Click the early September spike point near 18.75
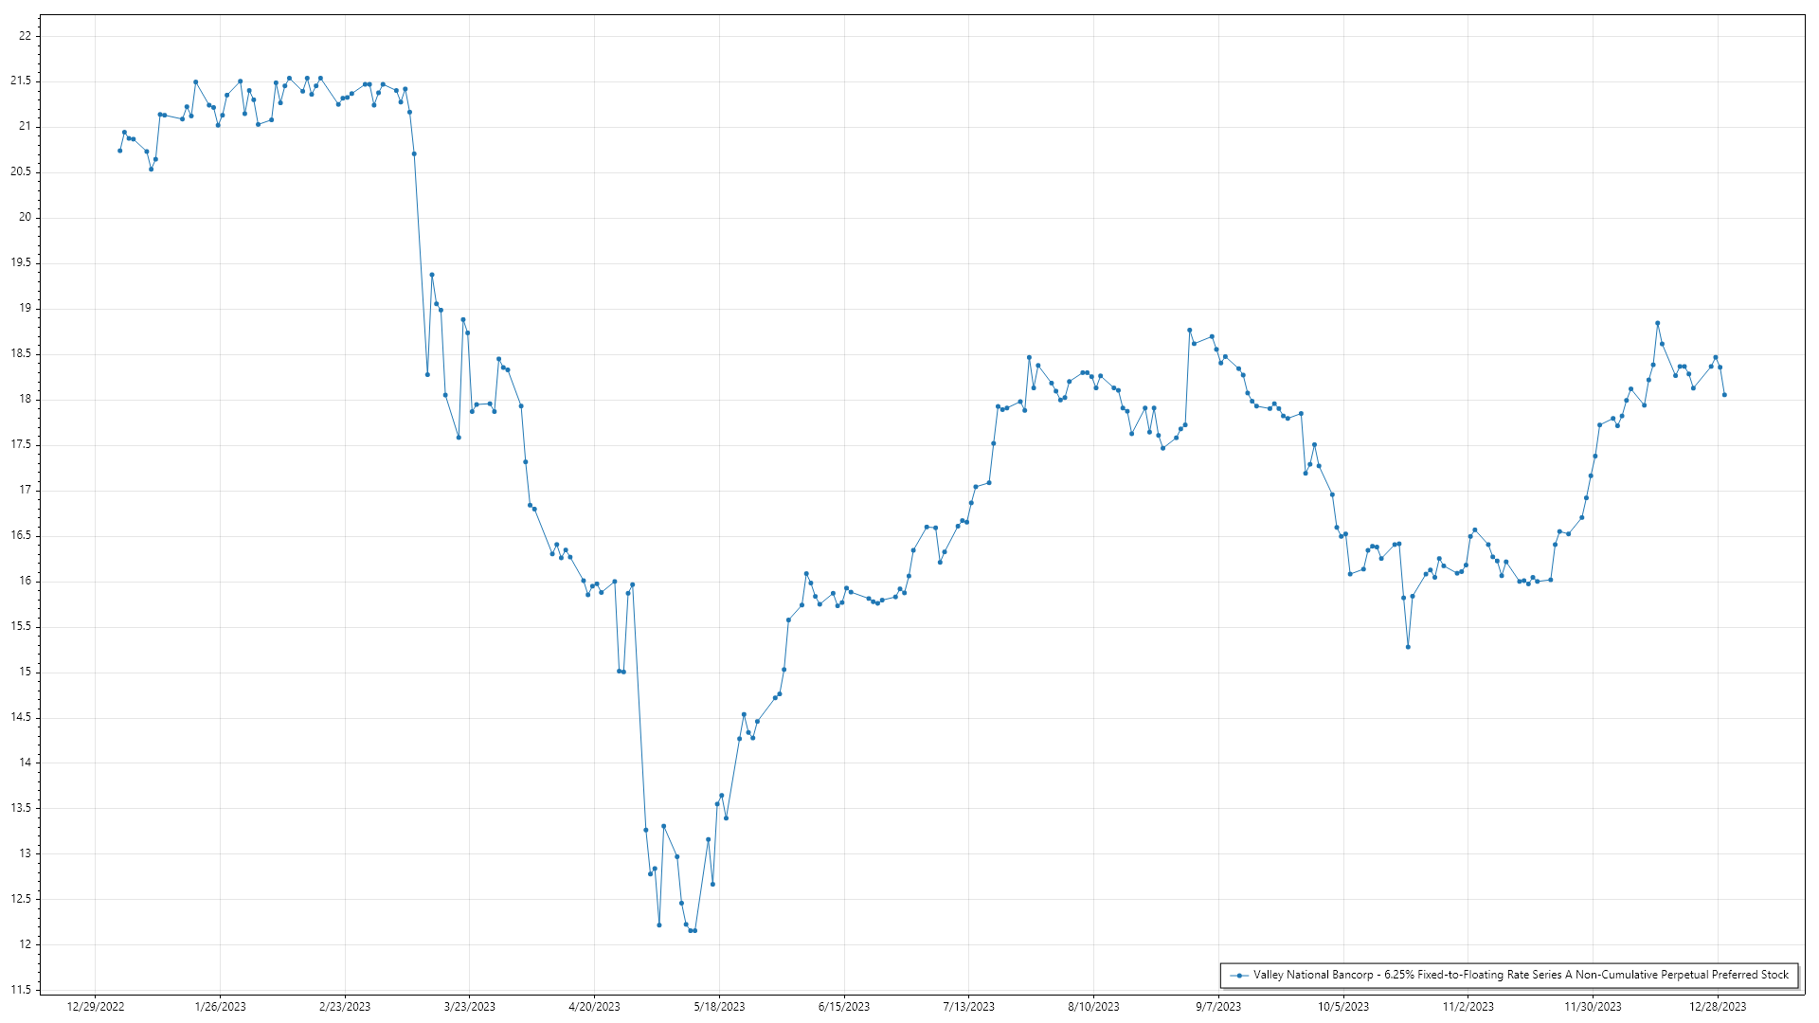The height and width of the screenshot is (1023, 1819). 1189,331
